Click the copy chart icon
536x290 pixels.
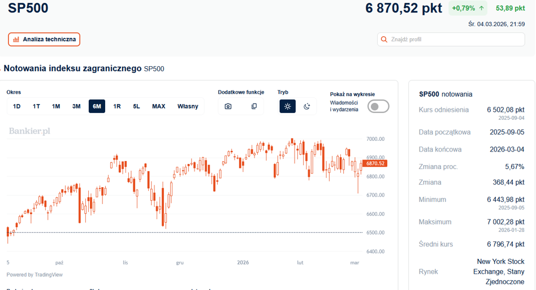click(254, 106)
